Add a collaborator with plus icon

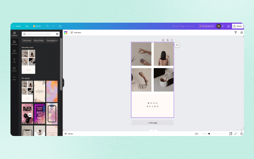223,26
